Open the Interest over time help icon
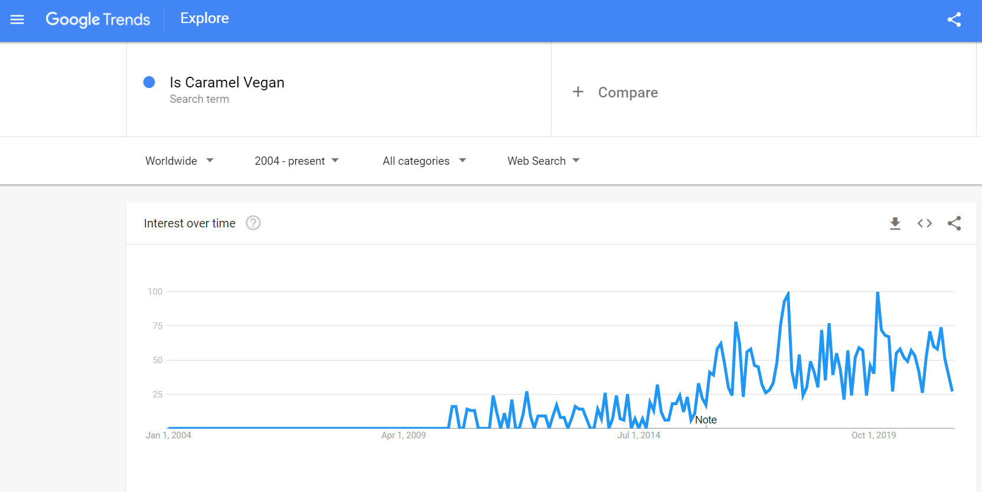 pos(253,223)
